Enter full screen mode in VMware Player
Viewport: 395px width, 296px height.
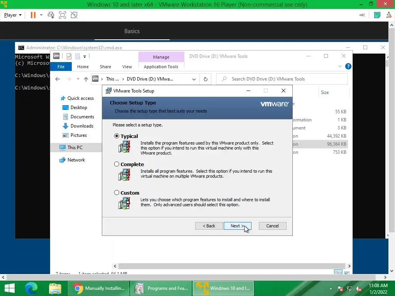pos(62,15)
